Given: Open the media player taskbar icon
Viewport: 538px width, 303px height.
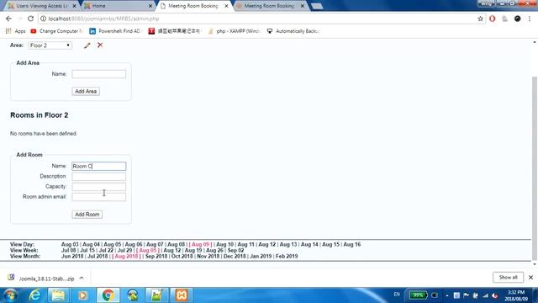Looking at the screenshot, I should (82, 295).
